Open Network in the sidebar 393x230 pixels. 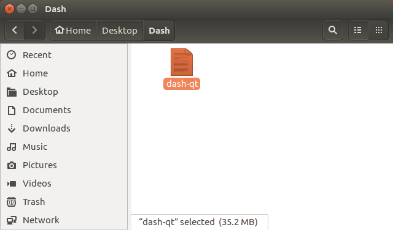(64, 220)
